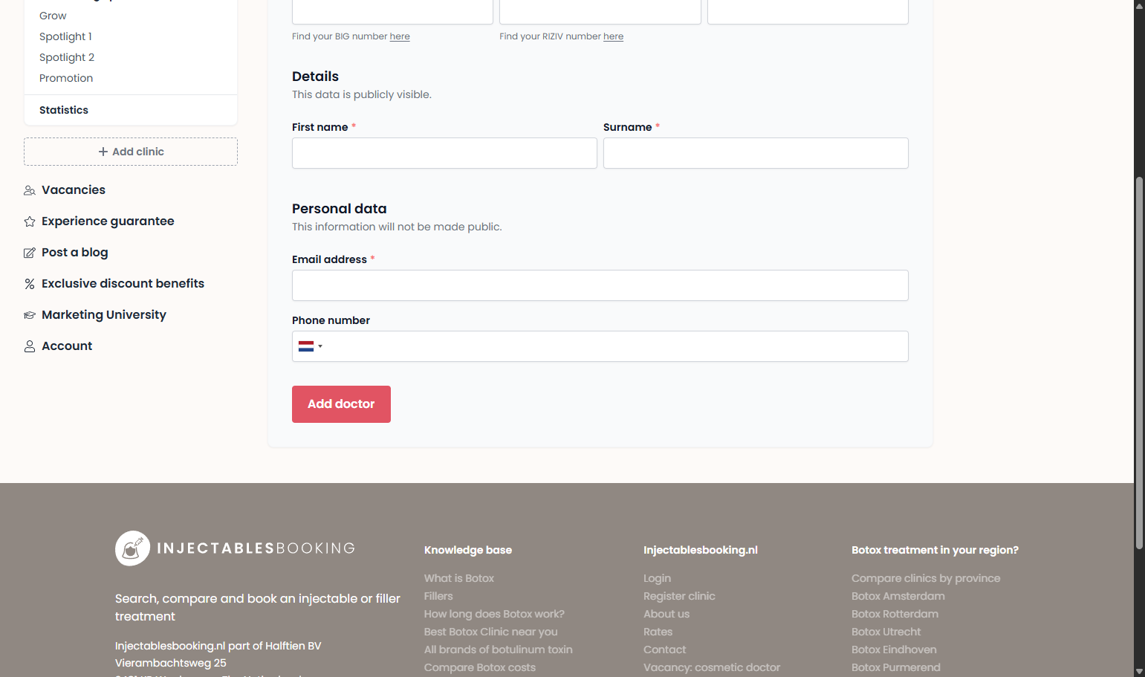Open Experience guarantee page
1145x677 pixels.
108,221
